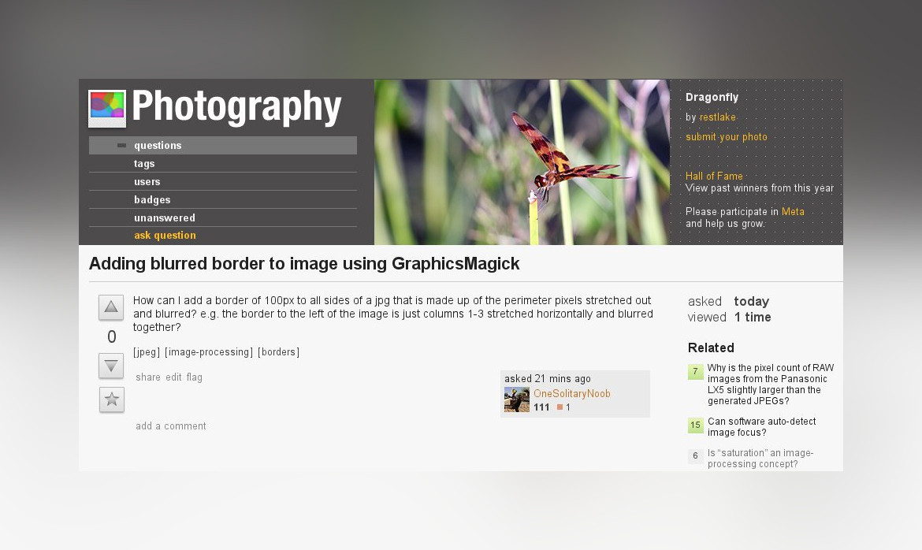Click the ask question link
The width and height of the screenshot is (922, 550).
click(165, 236)
